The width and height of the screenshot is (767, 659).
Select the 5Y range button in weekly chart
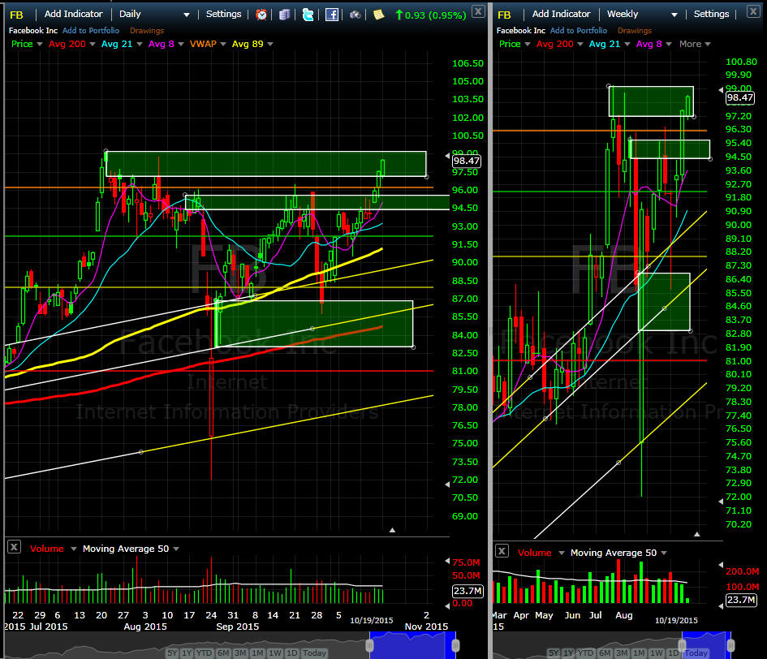click(554, 653)
